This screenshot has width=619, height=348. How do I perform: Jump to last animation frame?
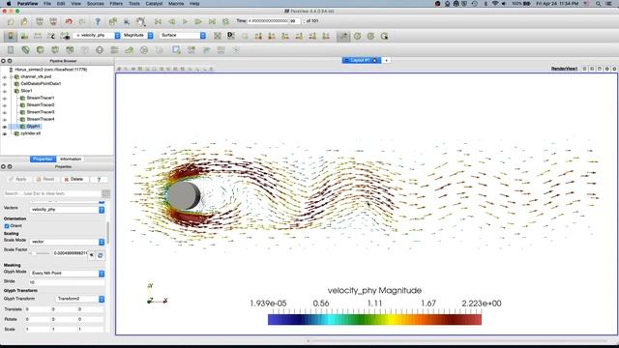(212, 21)
